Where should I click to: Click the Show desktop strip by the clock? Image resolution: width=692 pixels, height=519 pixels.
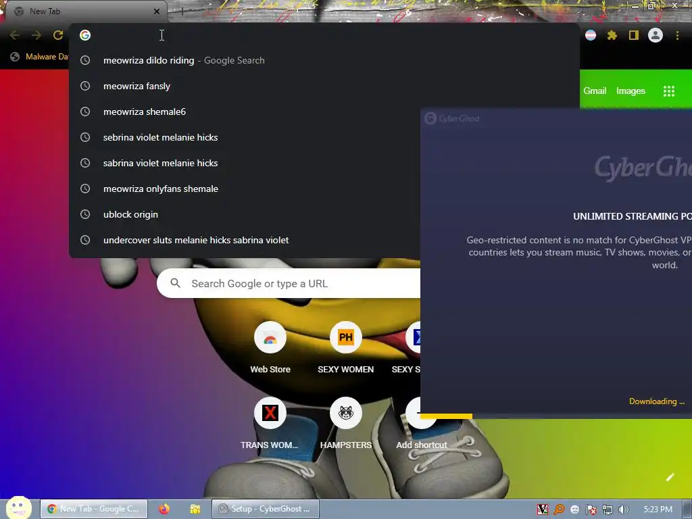pyautogui.click(x=687, y=510)
